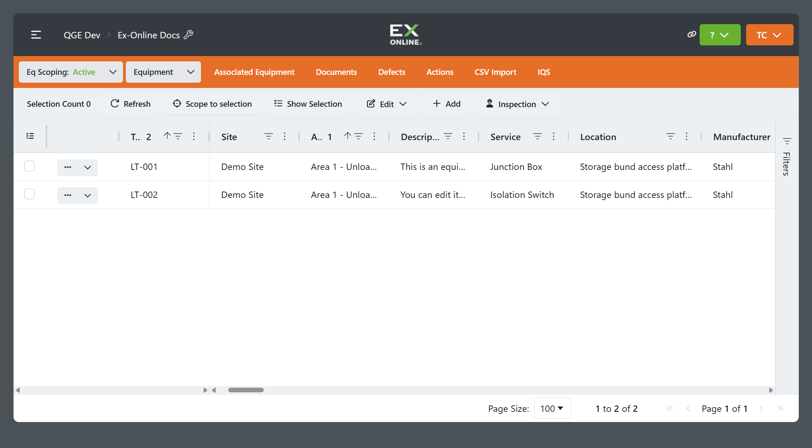Click the horizontal scrollbar thumb
Screen dimensions: 812x448
point(246,390)
